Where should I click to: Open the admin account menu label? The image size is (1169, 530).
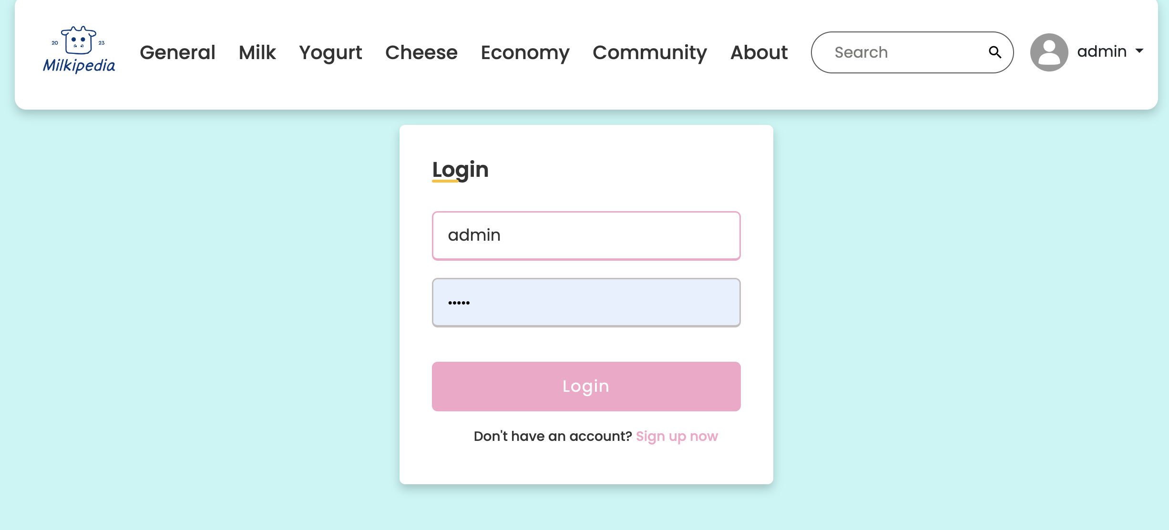click(x=1102, y=51)
